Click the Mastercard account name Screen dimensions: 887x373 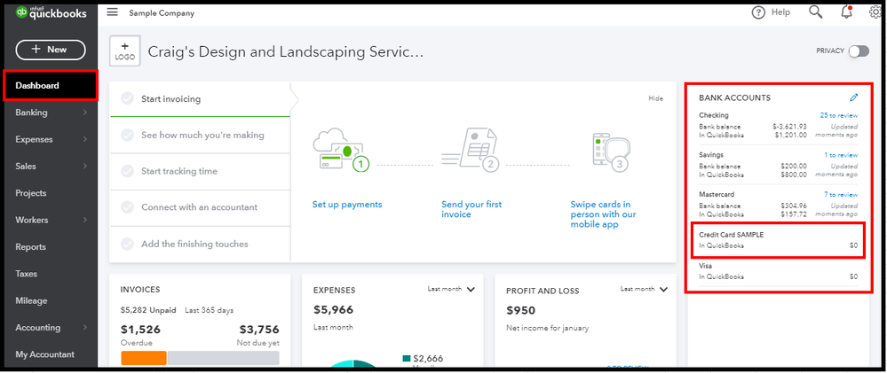(x=716, y=194)
